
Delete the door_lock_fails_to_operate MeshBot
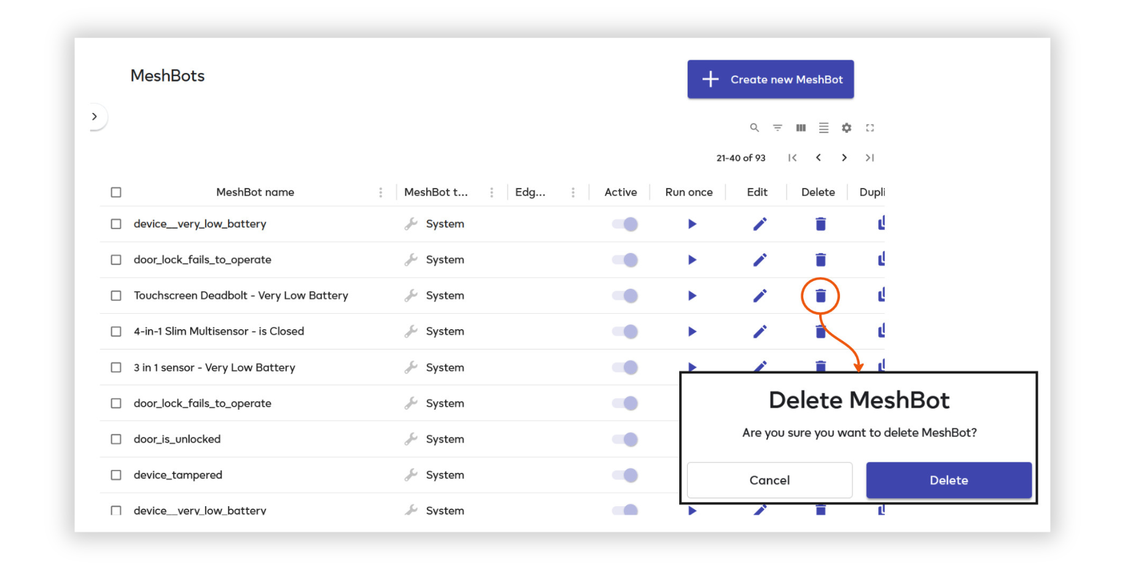coord(820,259)
